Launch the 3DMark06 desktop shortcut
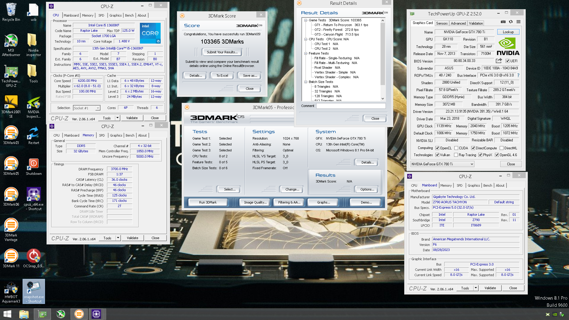Image resolution: width=569 pixels, height=320 pixels. click(11, 197)
